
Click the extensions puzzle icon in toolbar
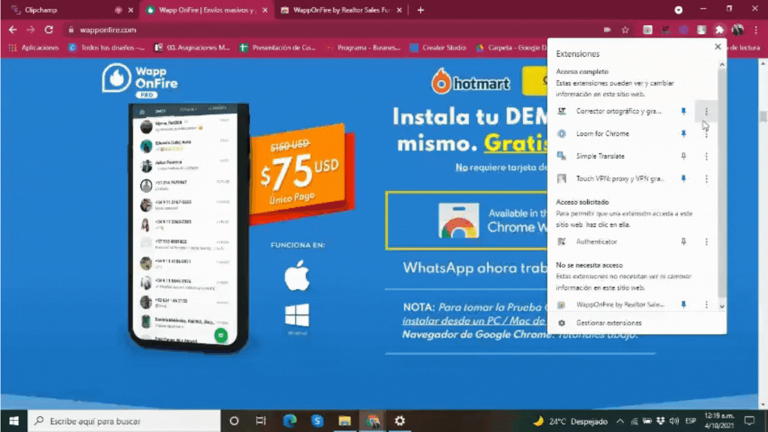click(719, 30)
